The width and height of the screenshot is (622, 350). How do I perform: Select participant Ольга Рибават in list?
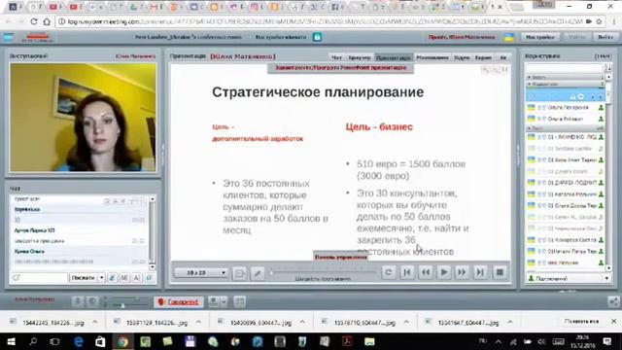565,119
